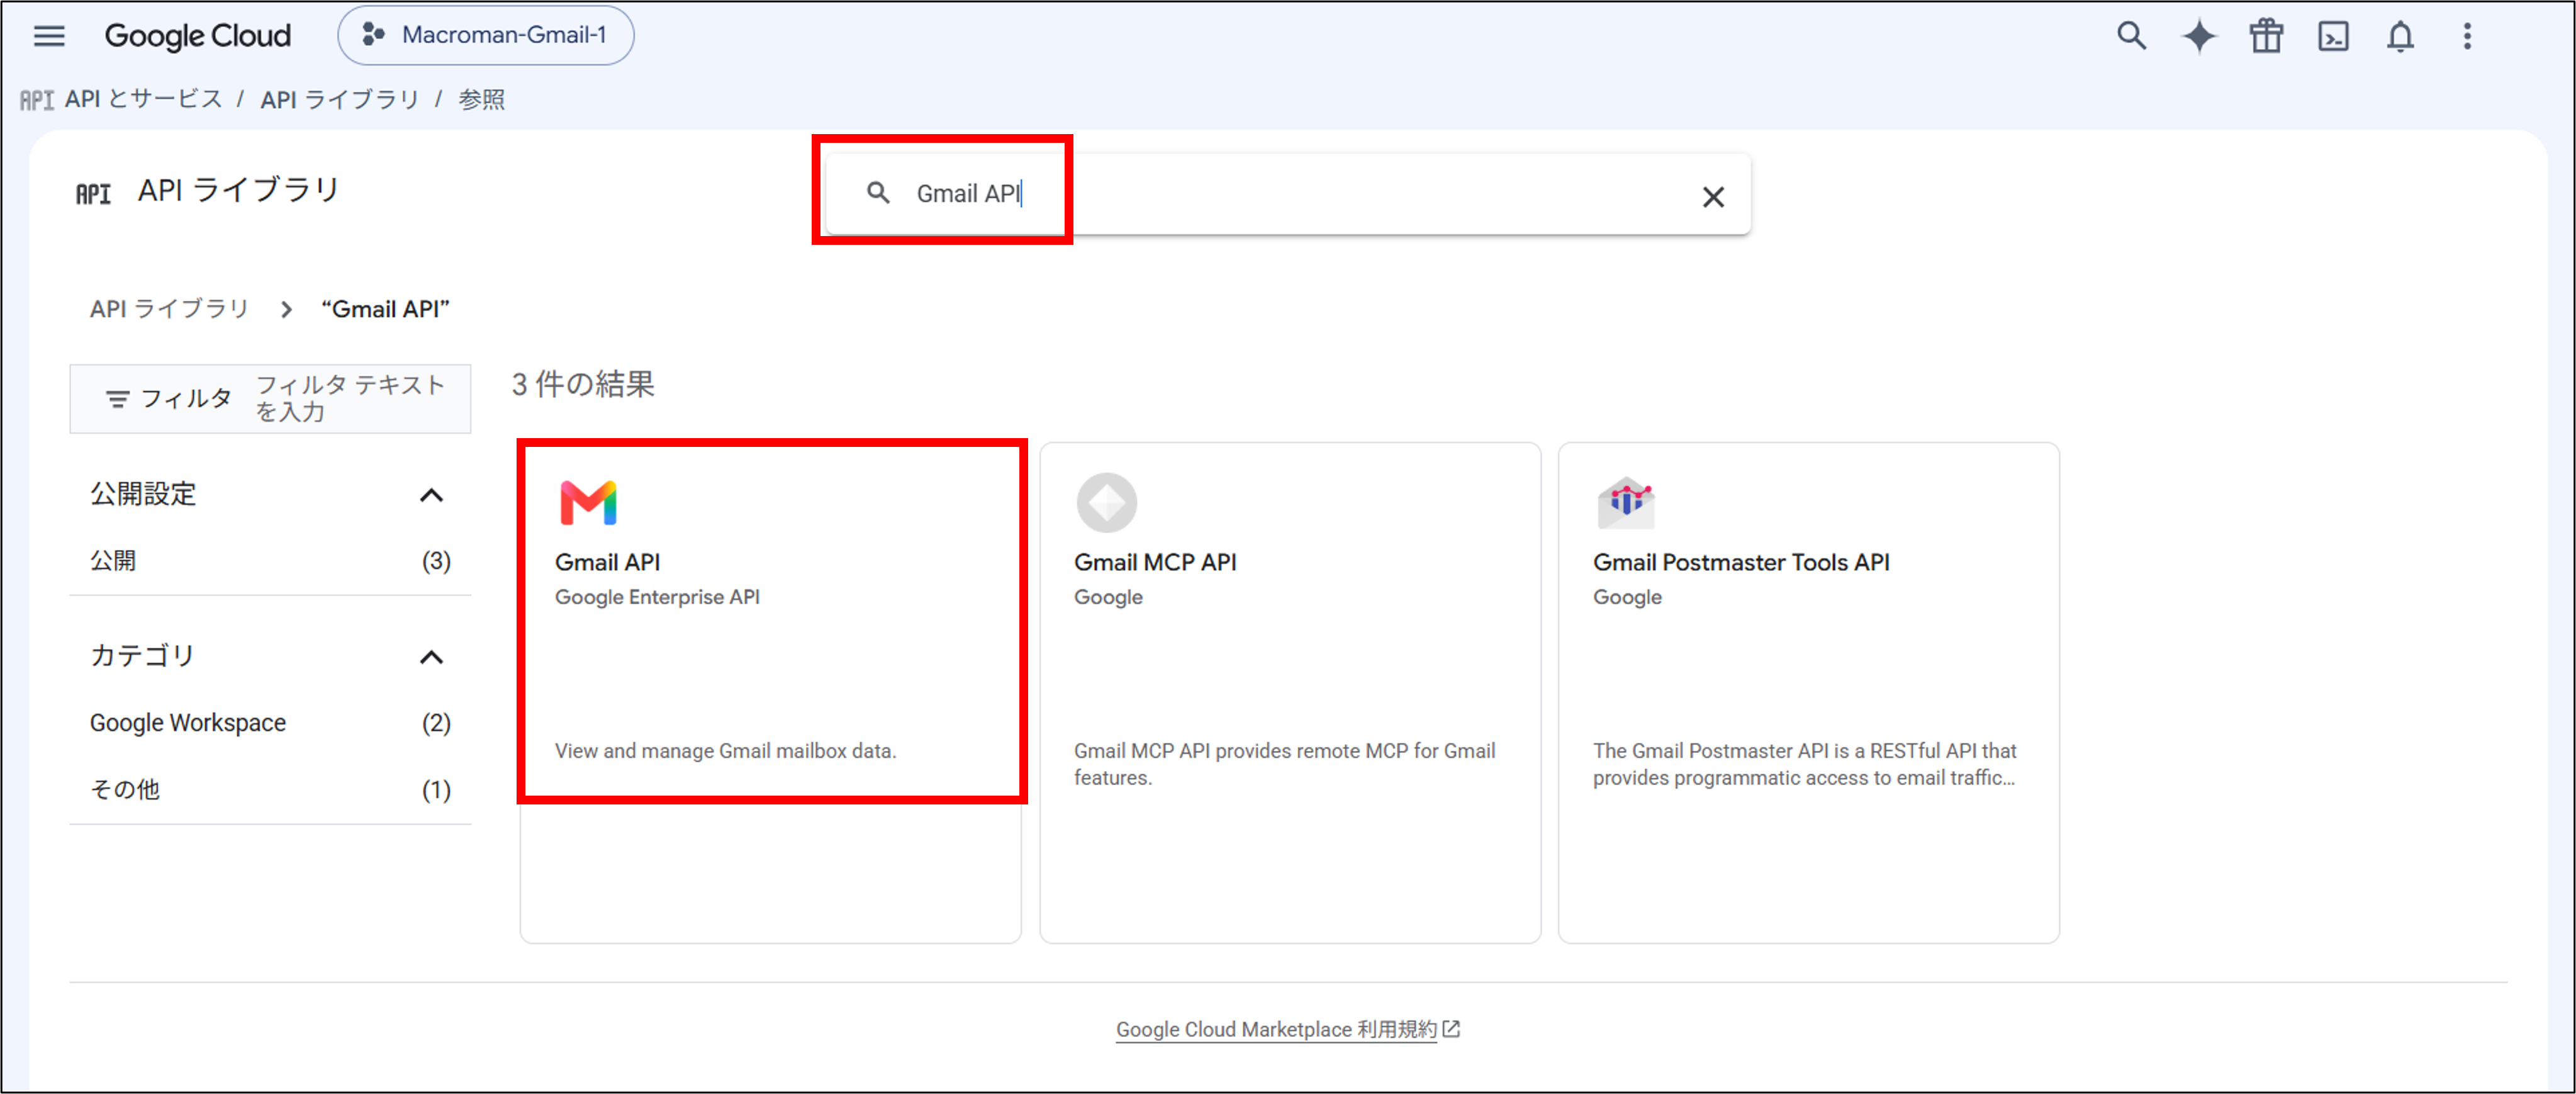Click the Gmail Postmaster API description text
The height and width of the screenshot is (1094, 2576).
click(1804, 764)
